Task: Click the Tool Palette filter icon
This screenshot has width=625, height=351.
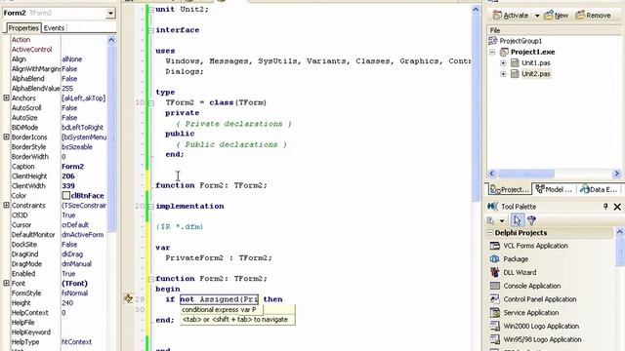Action: coord(531,220)
